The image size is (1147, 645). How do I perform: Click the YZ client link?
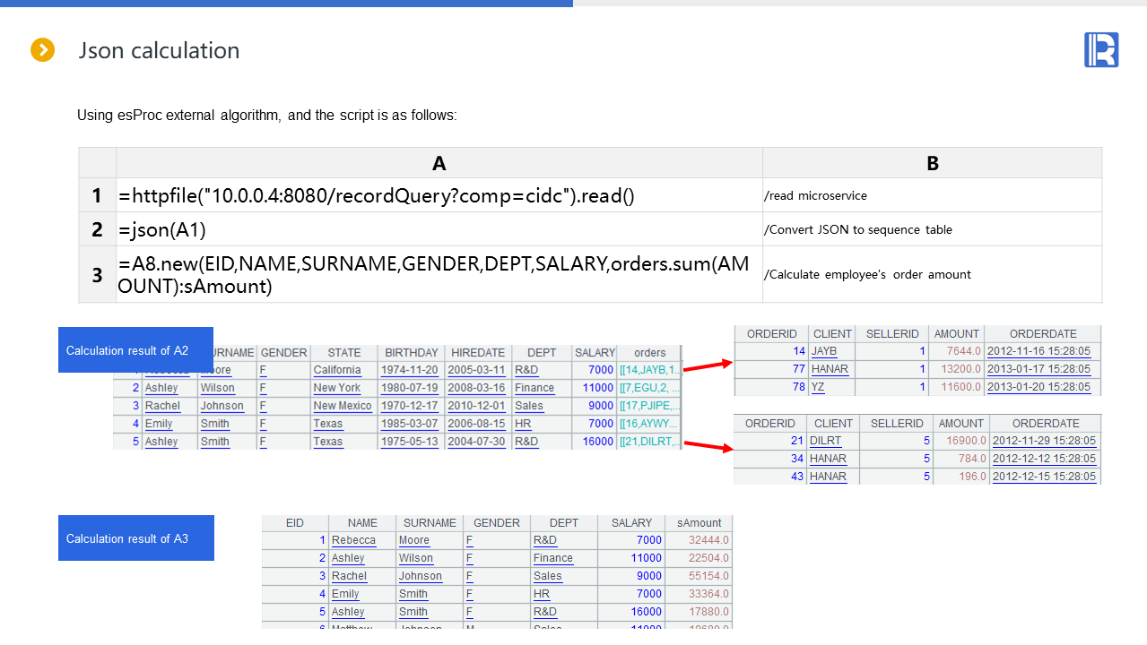(x=818, y=387)
